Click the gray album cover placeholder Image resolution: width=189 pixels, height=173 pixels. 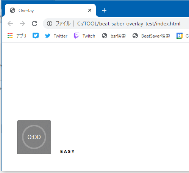pos(34,137)
